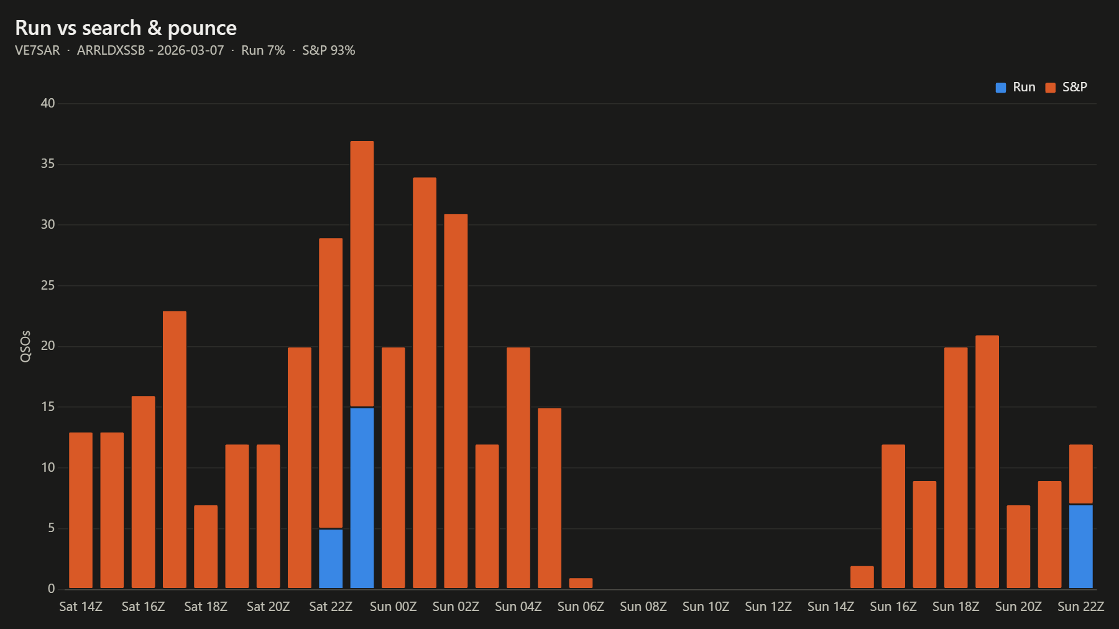Click the Sun 12Z axis label
Viewport: 1119px width, 629px height.
pyautogui.click(x=768, y=607)
